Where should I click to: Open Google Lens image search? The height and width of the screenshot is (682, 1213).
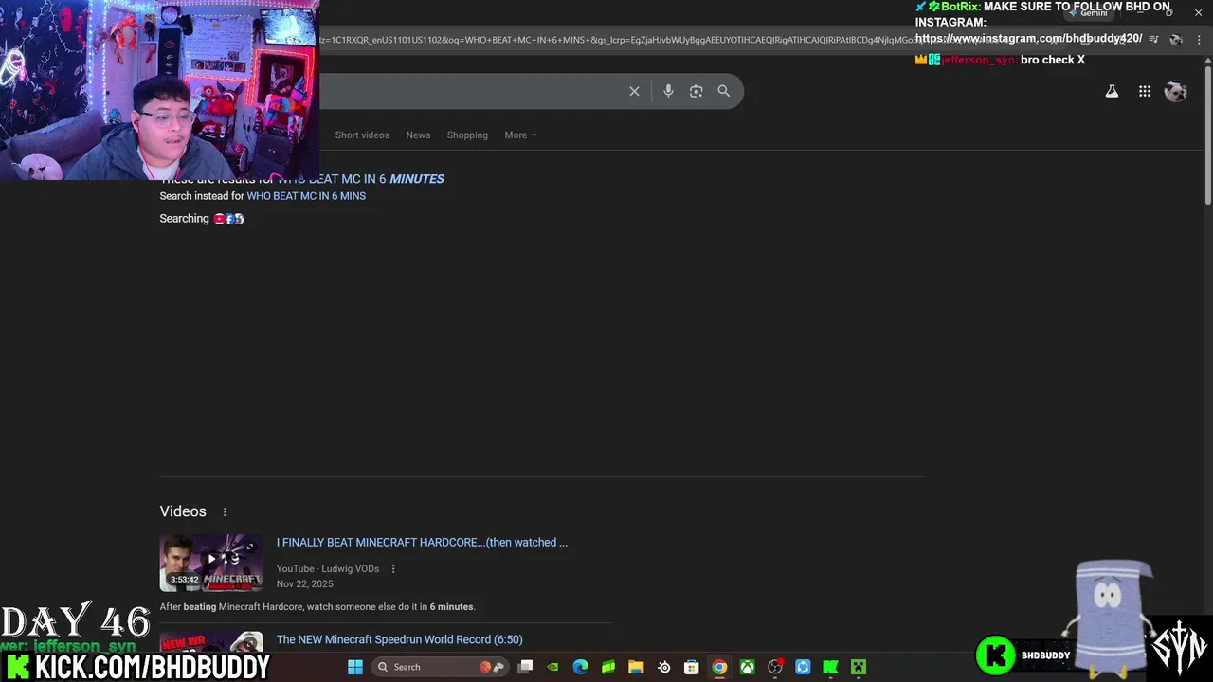[x=696, y=91]
